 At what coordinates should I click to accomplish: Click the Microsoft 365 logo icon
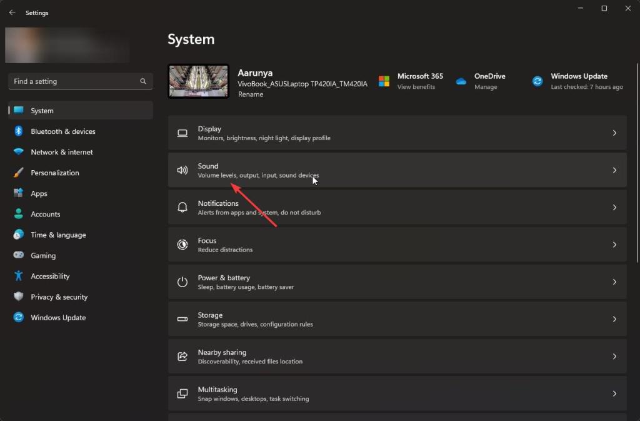click(384, 81)
